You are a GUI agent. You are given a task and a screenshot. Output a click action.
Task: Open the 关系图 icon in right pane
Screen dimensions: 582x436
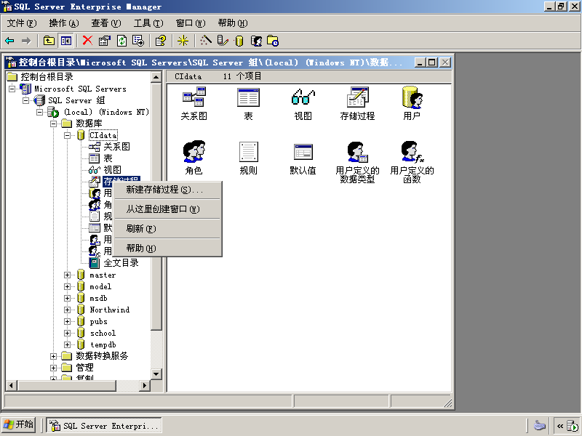194,104
